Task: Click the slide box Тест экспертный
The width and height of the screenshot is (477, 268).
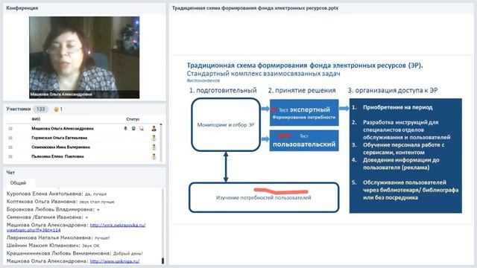Action: pos(304,112)
